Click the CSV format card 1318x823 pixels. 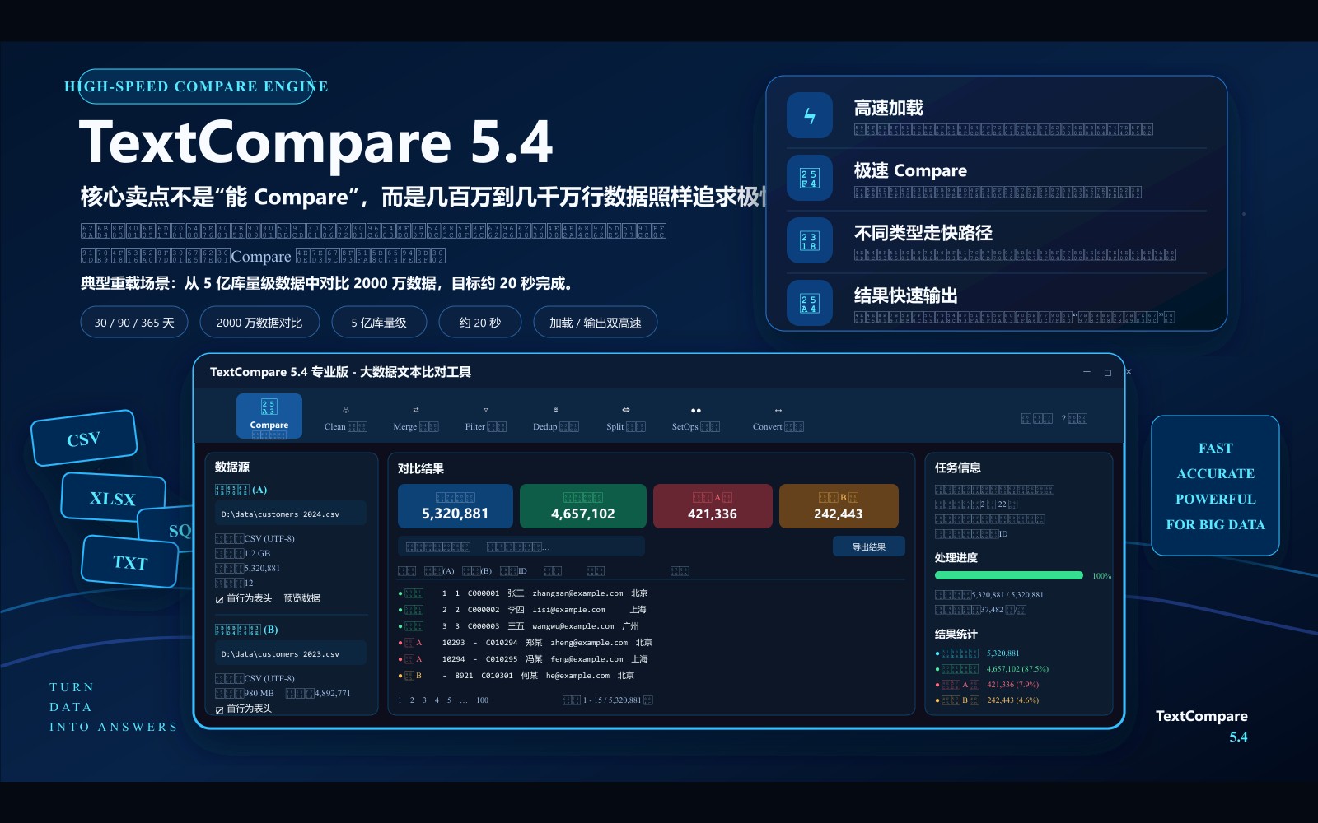point(84,438)
